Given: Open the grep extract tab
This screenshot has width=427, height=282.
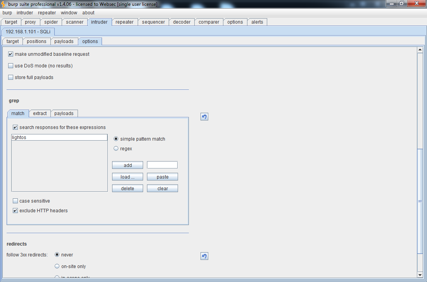Looking at the screenshot, I should click(x=40, y=113).
